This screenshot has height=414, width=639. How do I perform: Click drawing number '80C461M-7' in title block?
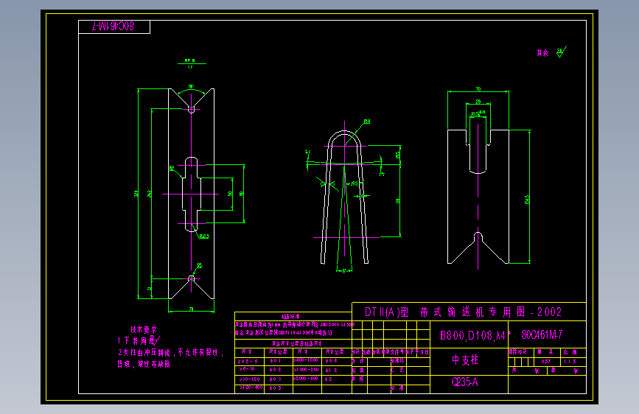pyautogui.click(x=542, y=335)
